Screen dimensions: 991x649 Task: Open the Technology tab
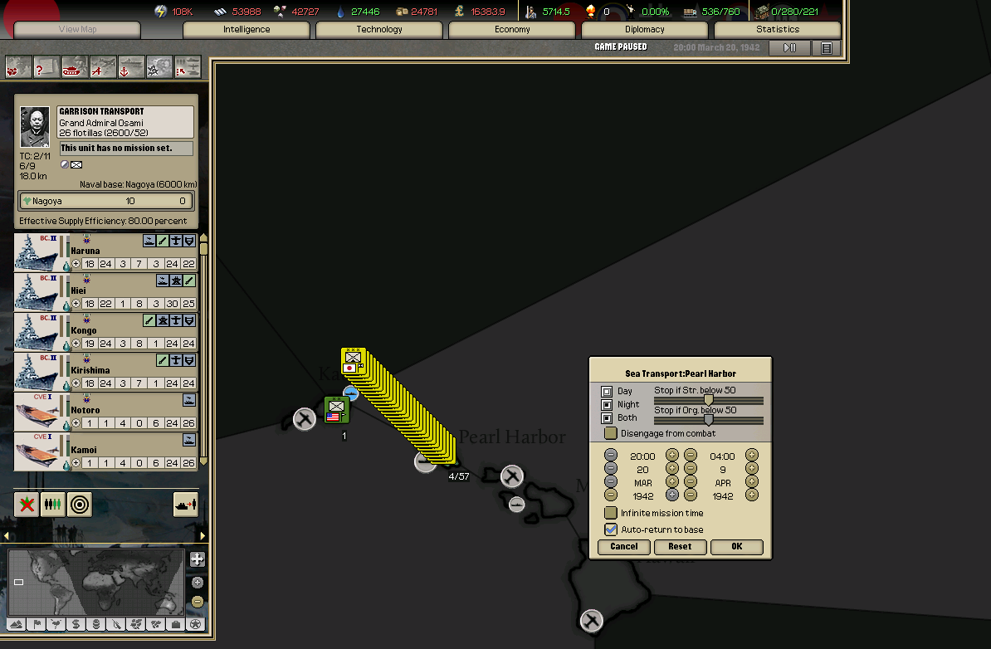(x=379, y=30)
